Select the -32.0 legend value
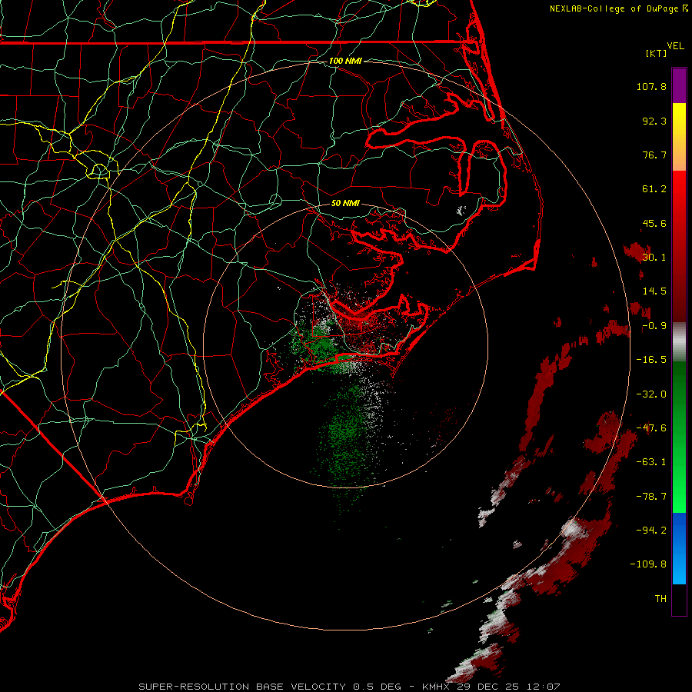Screen dimensions: 692x692 tap(651, 394)
